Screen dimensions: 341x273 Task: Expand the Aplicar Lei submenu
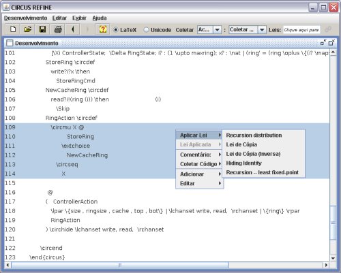200,135
